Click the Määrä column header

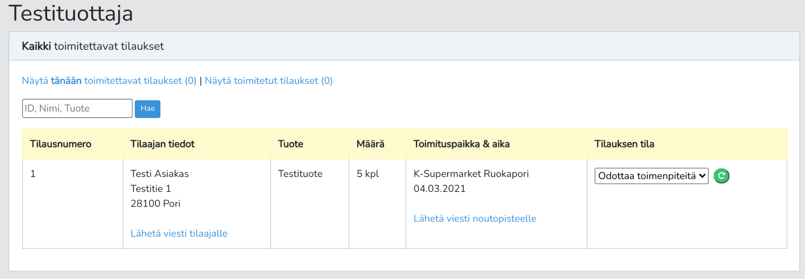point(370,144)
